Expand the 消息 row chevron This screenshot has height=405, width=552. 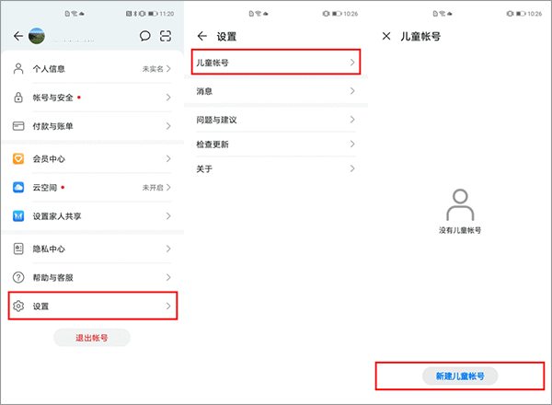point(352,91)
